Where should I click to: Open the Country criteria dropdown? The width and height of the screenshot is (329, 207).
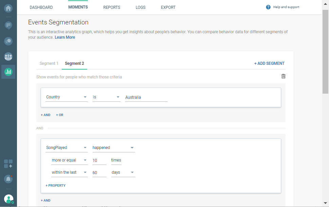(66, 97)
